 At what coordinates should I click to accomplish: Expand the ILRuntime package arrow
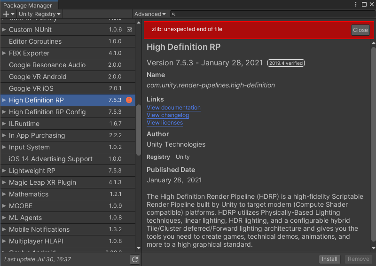click(x=4, y=124)
